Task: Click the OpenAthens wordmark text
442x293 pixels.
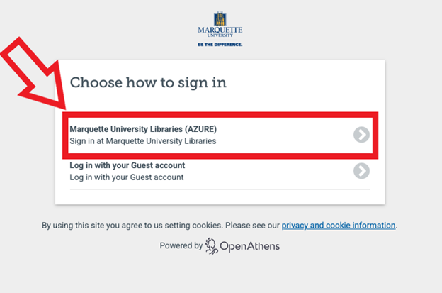Action: point(249,246)
